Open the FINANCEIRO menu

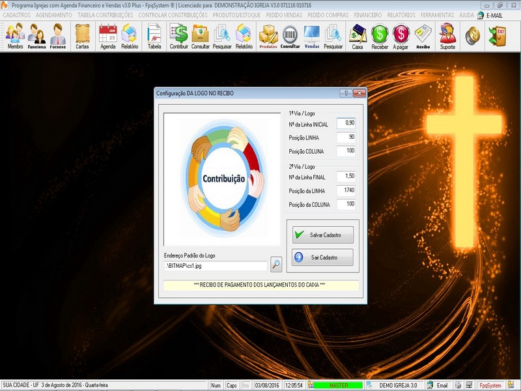click(368, 14)
